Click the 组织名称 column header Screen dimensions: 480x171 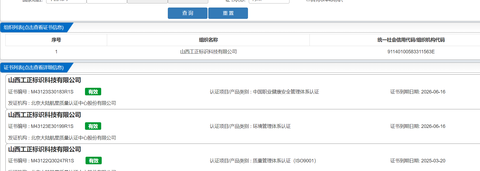208,40
